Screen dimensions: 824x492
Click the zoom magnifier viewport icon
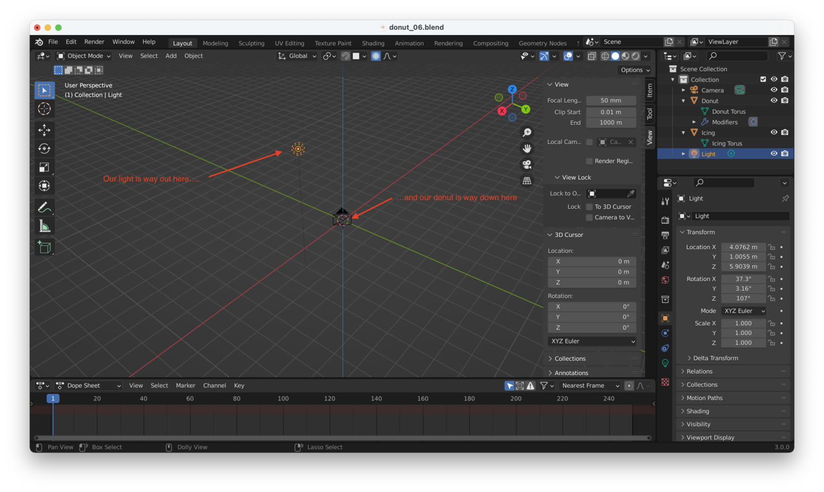coord(527,132)
